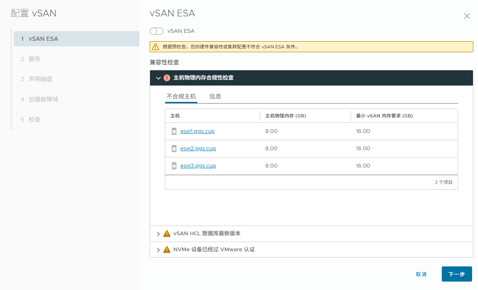Select wizard step 5 检查
The width and height of the screenshot is (478, 290).
pyautogui.click(x=77, y=120)
